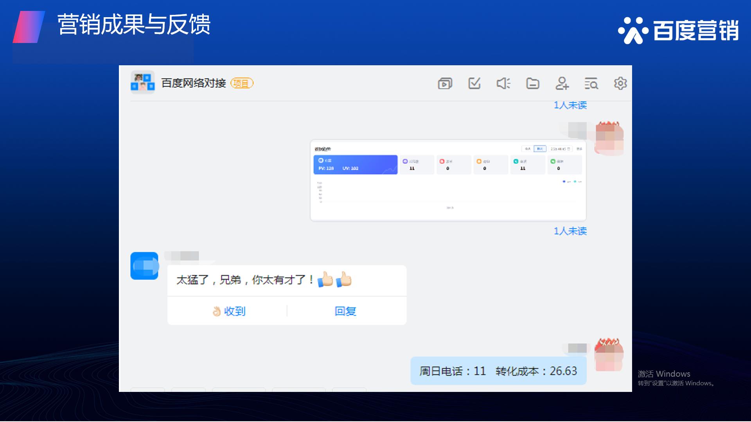Image resolution: width=751 pixels, height=422 pixels.
Task: Open the 百度网络对接 group avatar
Action: pos(142,82)
